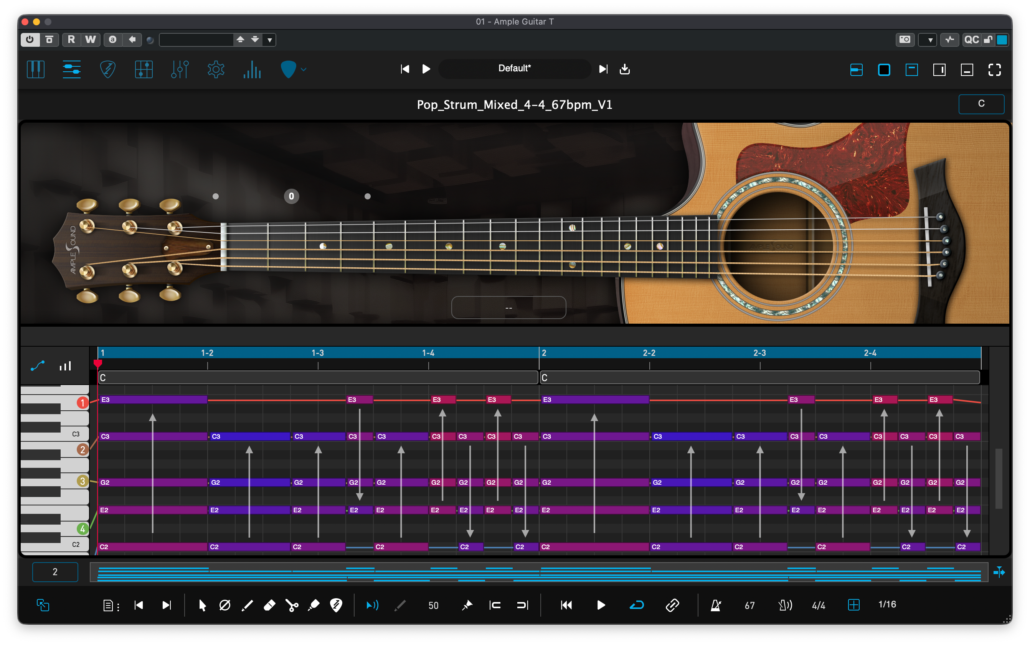Screen dimensions: 1030x645
Task: Toggle the loop playback button
Action: (636, 605)
